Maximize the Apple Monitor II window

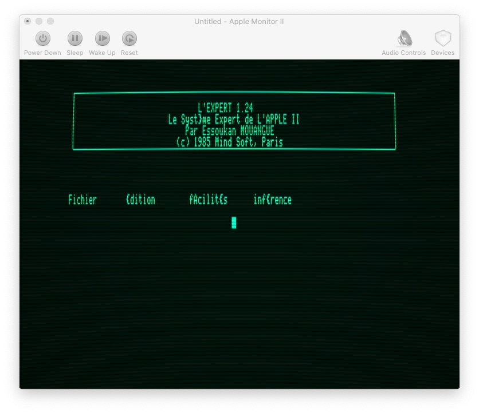coord(50,21)
